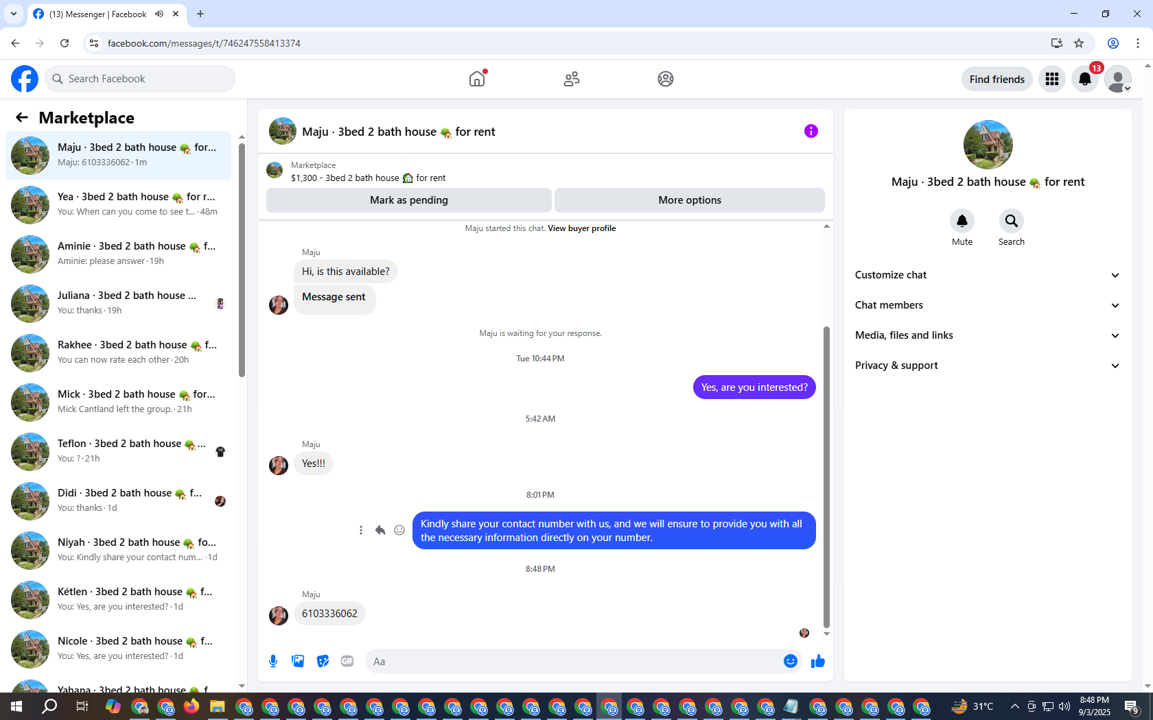
Task: Click Maju's avatar beside 6103336062
Action: point(279,615)
